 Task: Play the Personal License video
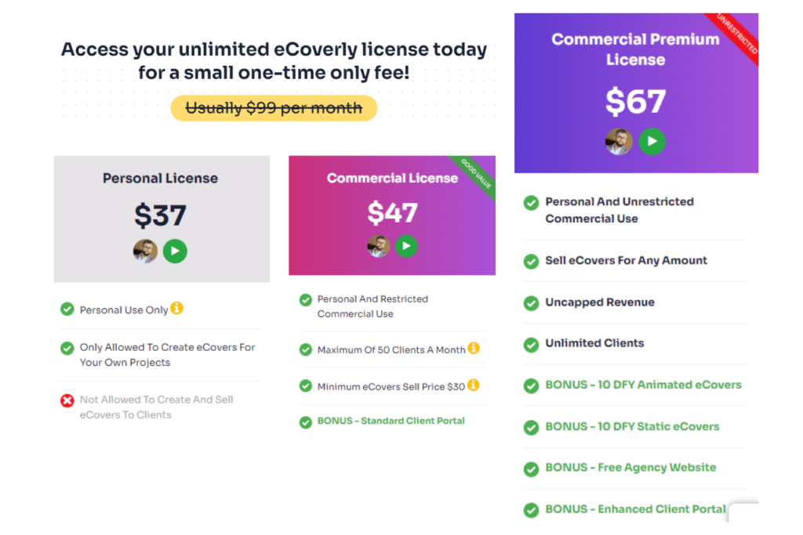click(x=176, y=251)
